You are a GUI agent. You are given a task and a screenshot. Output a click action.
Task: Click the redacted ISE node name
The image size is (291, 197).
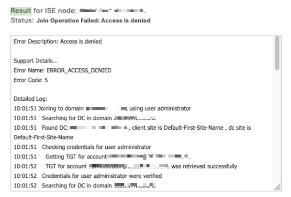point(110,10)
